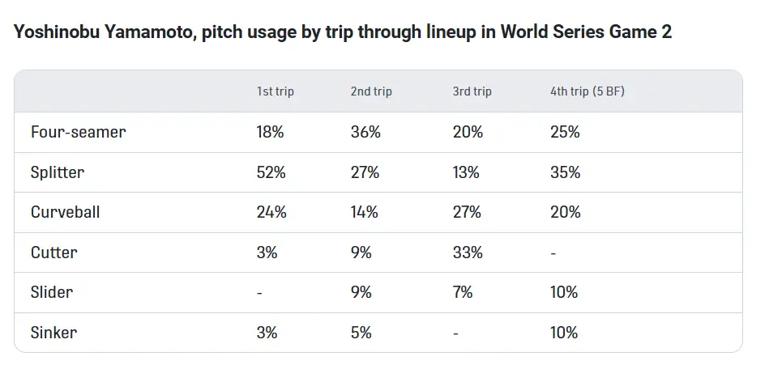Select Four-seamer's 36% second-trip value
The height and width of the screenshot is (365, 769).
point(365,132)
